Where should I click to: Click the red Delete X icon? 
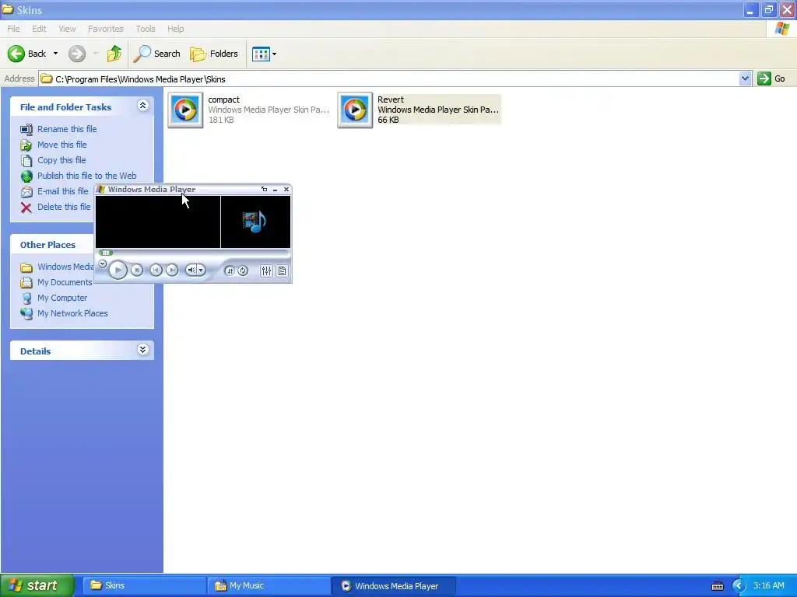tap(26, 207)
